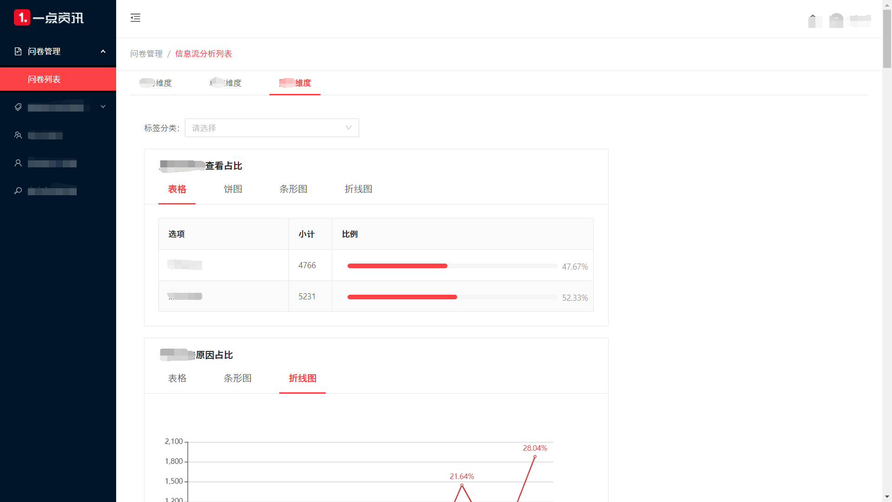Click the 21.64% data point on chart
892x502 pixels.
tap(462, 485)
